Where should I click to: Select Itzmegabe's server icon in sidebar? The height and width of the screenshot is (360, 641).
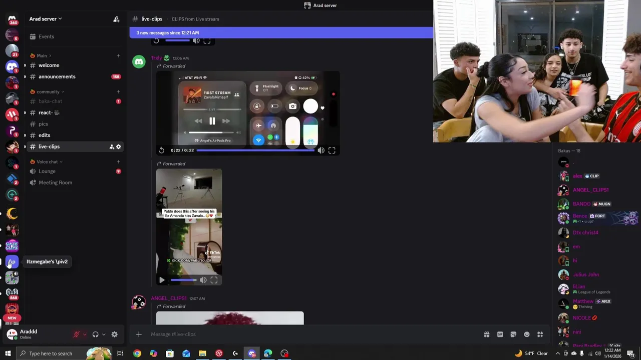(12, 261)
